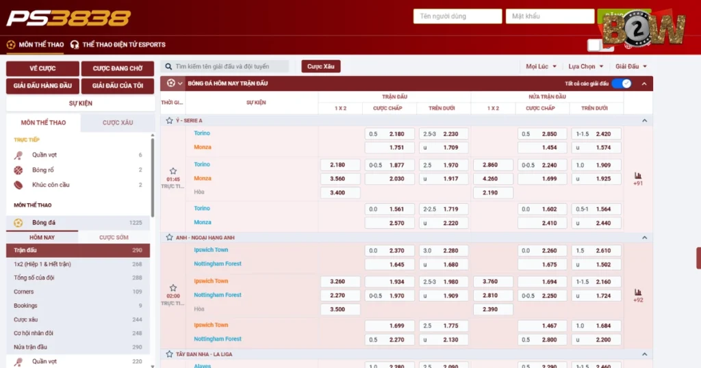
Task: Select Nửa trận đấu market
Action: coord(78,347)
